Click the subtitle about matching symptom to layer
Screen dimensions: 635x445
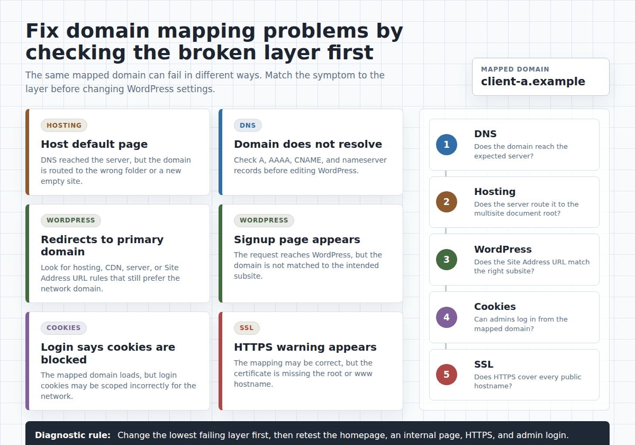point(205,82)
